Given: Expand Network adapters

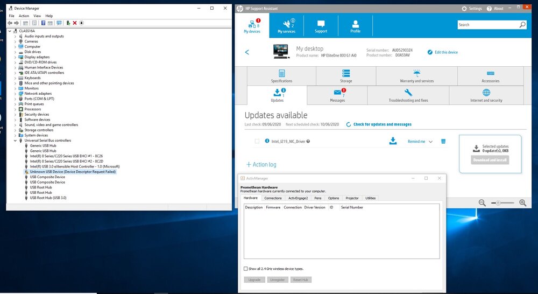Looking at the screenshot, I should click(x=15, y=93).
